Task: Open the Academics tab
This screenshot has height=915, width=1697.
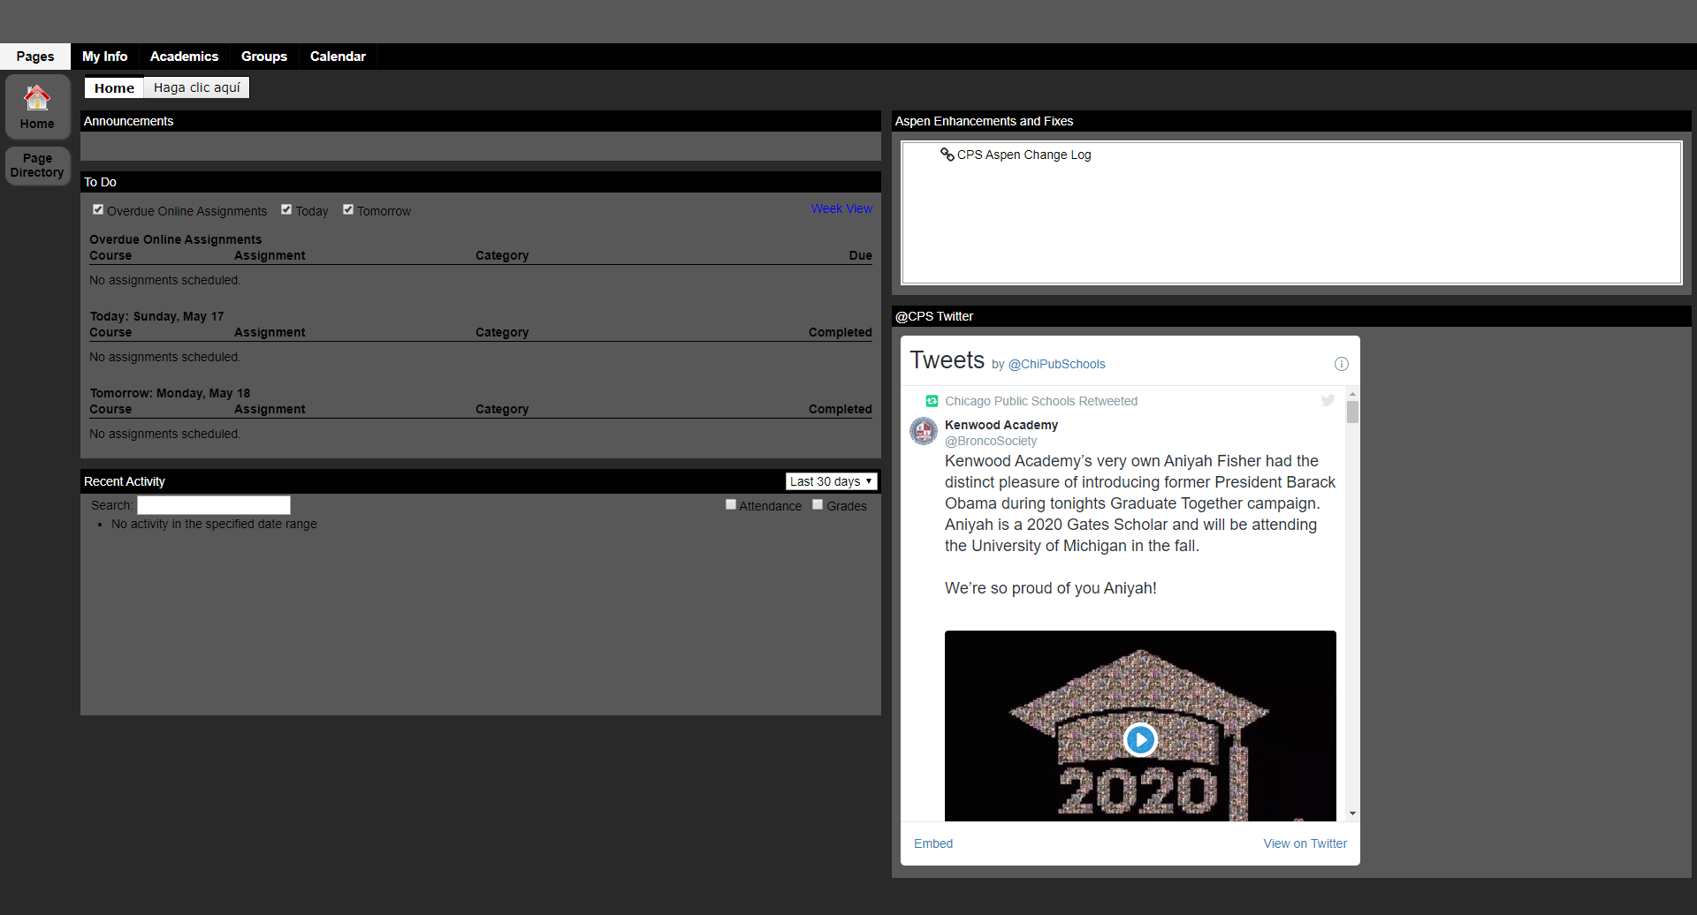Action: (x=184, y=57)
